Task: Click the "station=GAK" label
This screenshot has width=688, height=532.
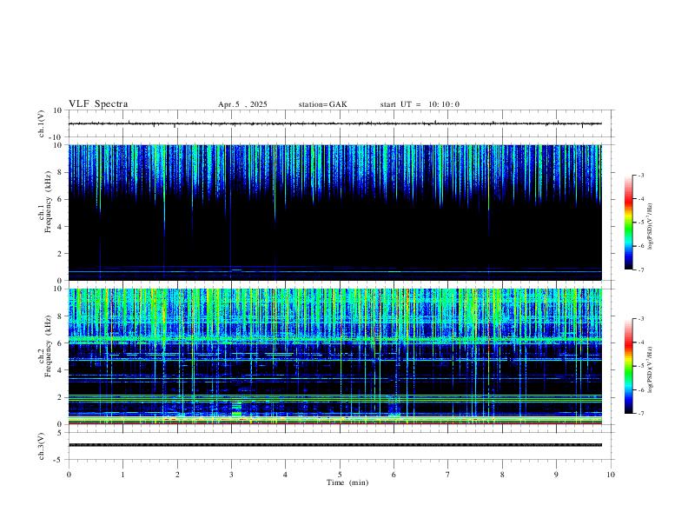Action: (x=323, y=104)
